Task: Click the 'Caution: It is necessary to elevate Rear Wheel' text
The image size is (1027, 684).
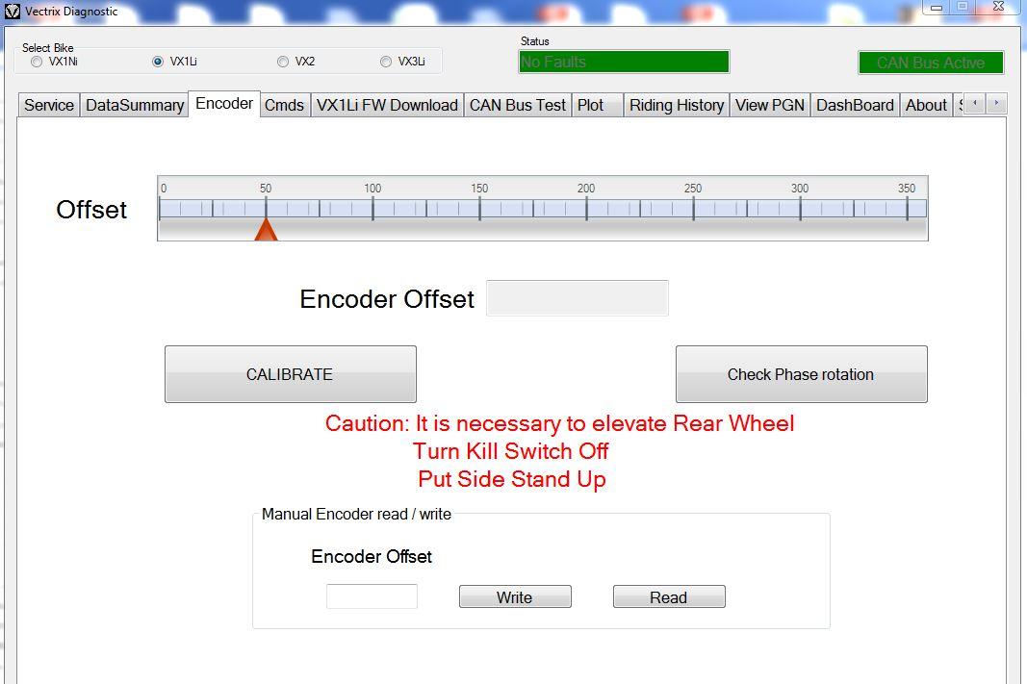Action: [559, 423]
